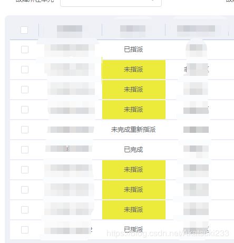The width and height of the screenshot is (234, 243).
Task: Click the 已指派 status in the bottom row
Action: [133, 229]
